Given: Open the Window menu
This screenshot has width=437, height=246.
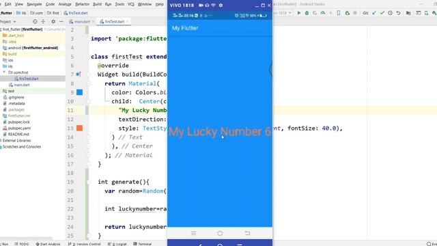Looking at the screenshot, I should [145, 4].
